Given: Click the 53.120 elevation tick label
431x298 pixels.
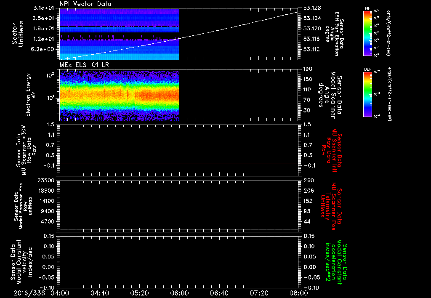Looking at the screenshot, I should coord(312,29).
